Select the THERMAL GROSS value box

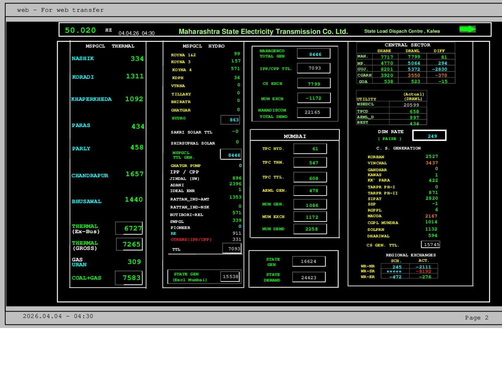tap(129, 244)
